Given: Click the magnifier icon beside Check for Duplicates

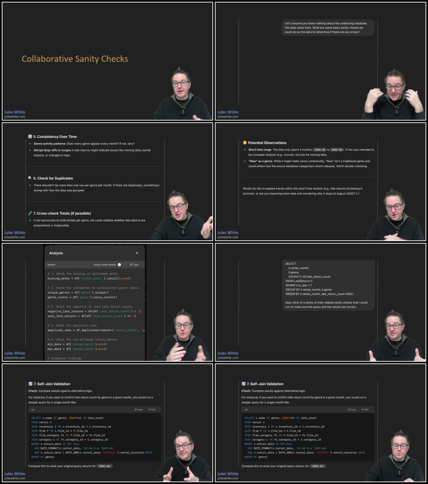Looking at the screenshot, I should click(30, 178).
